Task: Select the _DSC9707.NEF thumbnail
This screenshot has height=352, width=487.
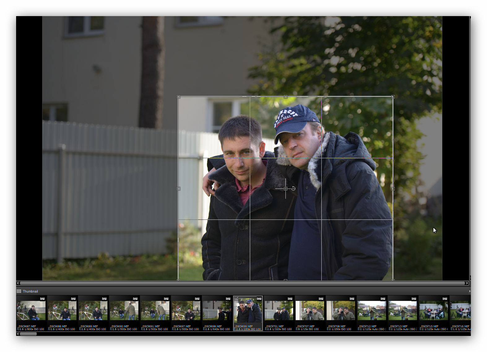Action: coord(310,311)
